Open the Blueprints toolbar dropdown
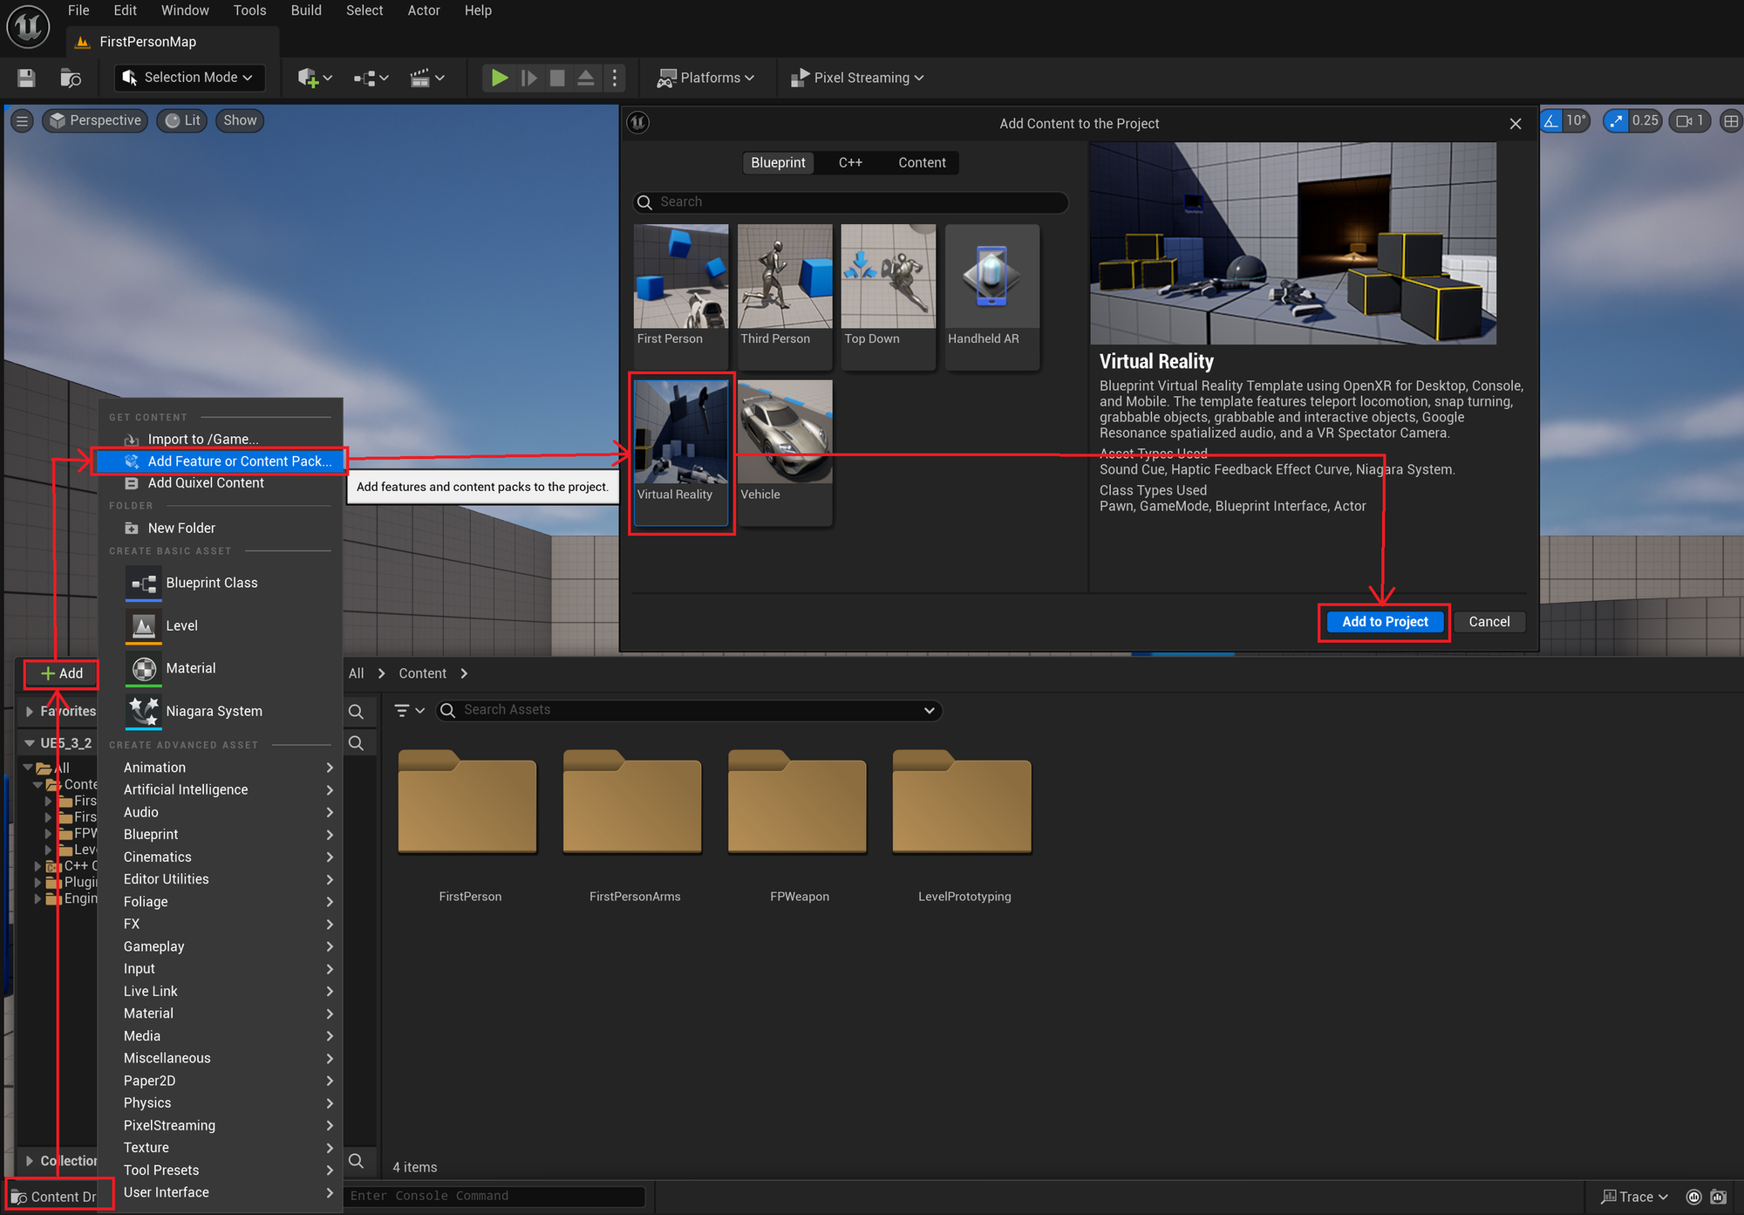 [x=371, y=78]
